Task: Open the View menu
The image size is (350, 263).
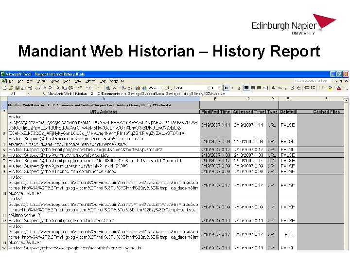Action: [x=30, y=81]
